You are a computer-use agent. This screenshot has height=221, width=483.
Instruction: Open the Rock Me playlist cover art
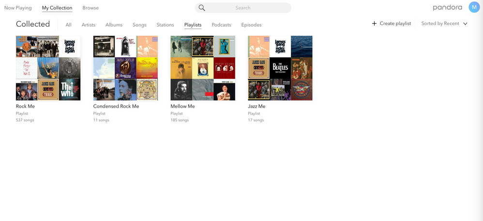pyautogui.click(x=48, y=68)
